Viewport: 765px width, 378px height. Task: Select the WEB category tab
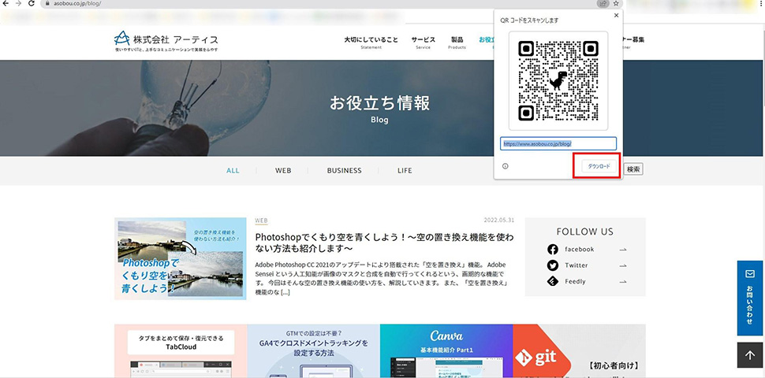[x=283, y=170]
